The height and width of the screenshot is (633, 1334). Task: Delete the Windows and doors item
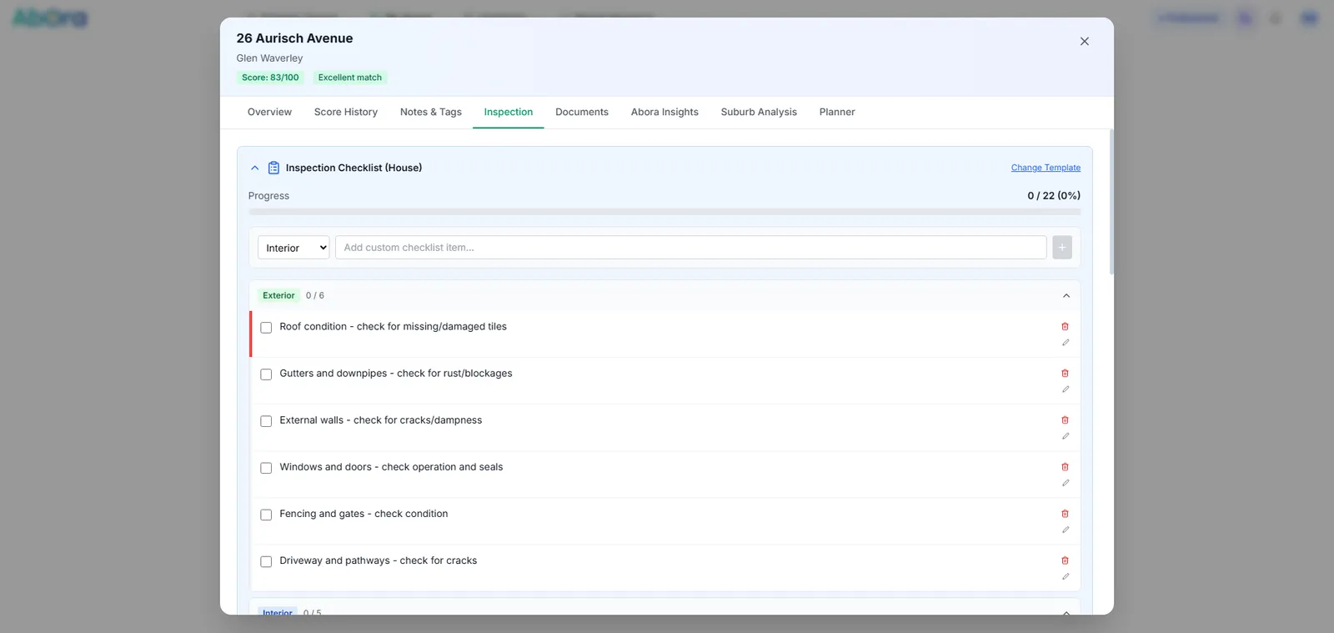(x=1065, y=467)
